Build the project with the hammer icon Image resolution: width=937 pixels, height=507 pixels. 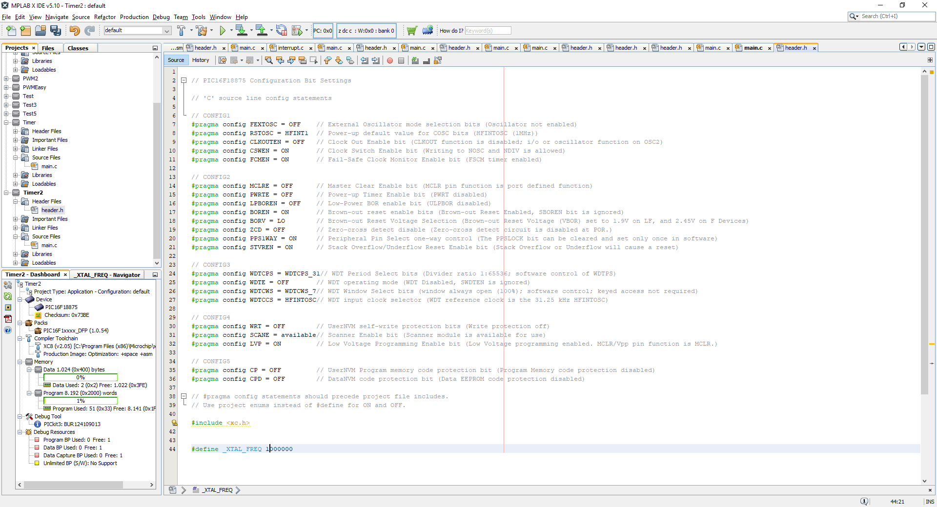click(181, 31)
